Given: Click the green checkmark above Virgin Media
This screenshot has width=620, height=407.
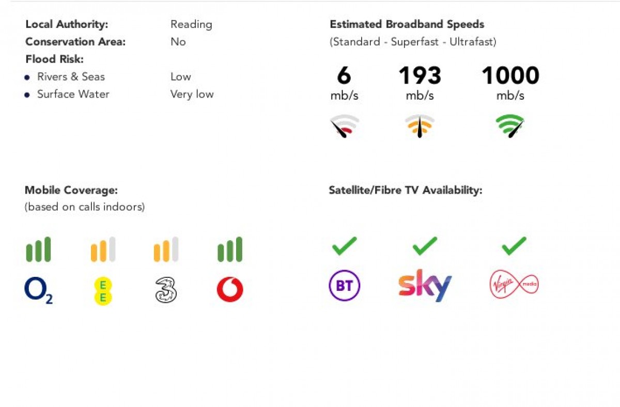Looking at the screenshot, I should (514, 246).
